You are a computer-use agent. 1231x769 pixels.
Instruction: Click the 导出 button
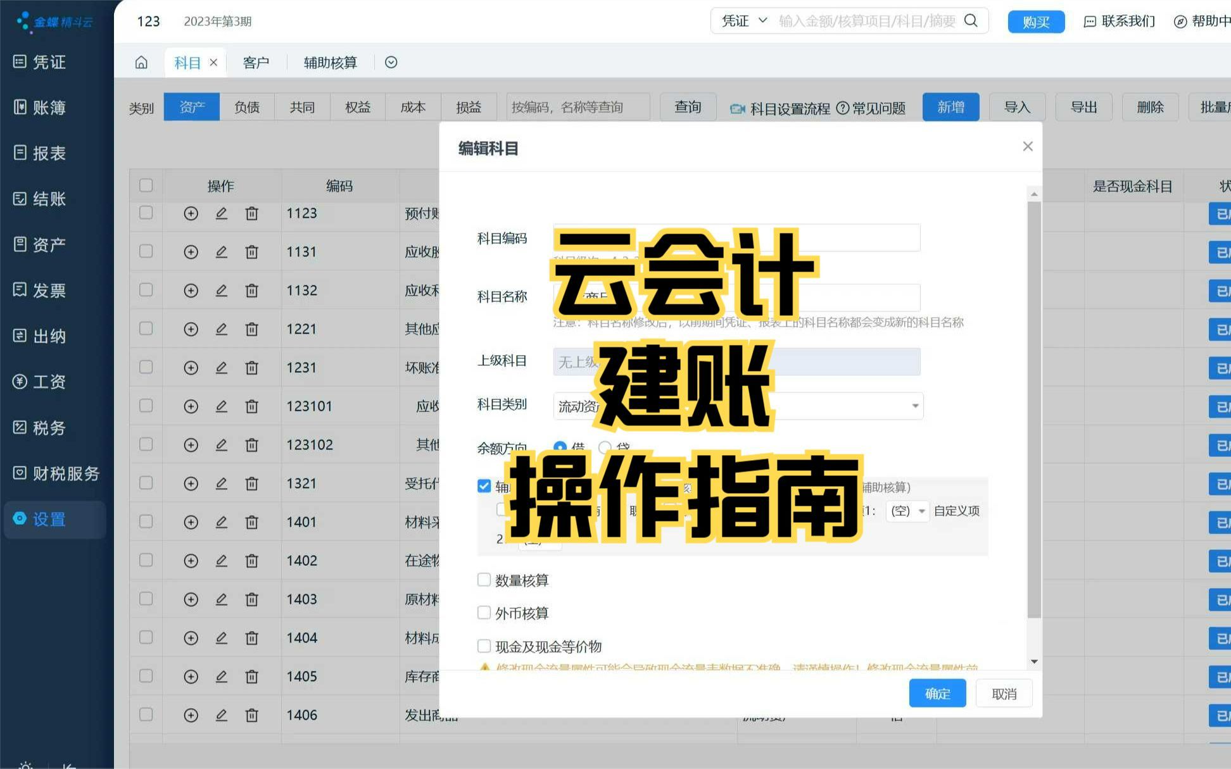click(1084, 107)
